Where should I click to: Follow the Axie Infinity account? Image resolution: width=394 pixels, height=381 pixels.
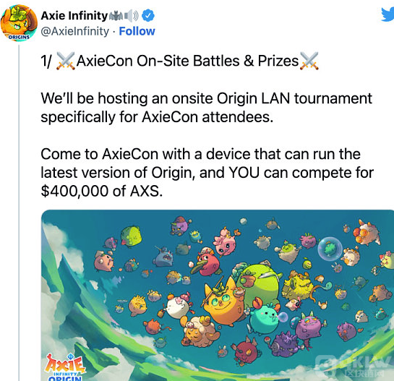click(137, 31)
